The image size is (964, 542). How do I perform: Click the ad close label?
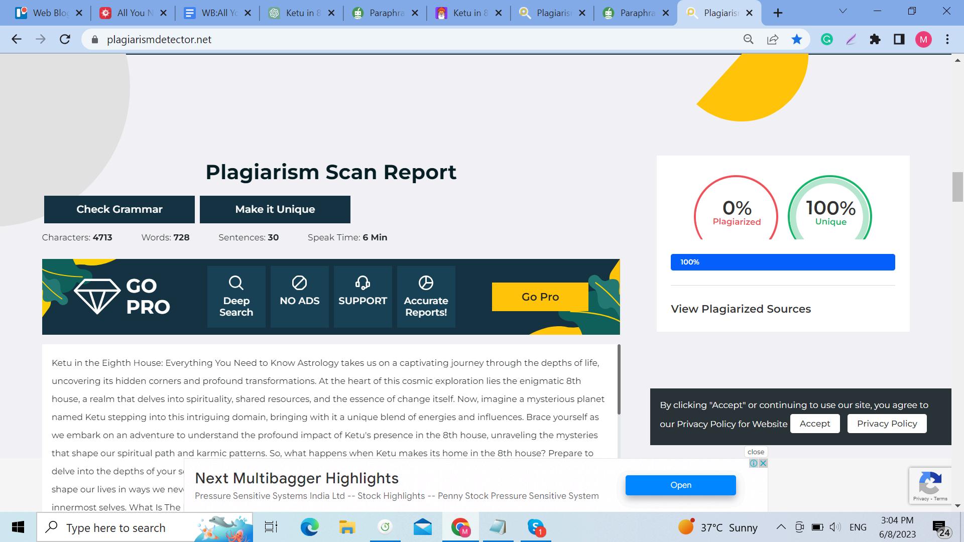[756, 452]
